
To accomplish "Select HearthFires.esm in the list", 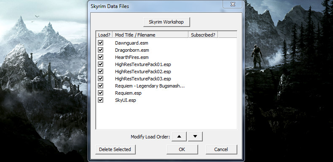I will pyautogui.click(x=132, y=57).
